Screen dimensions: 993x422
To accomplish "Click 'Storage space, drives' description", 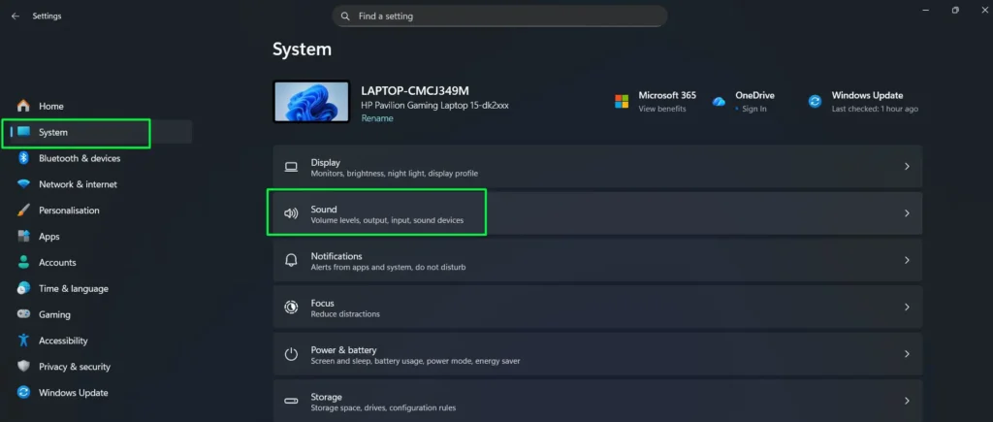I will 383,408.
